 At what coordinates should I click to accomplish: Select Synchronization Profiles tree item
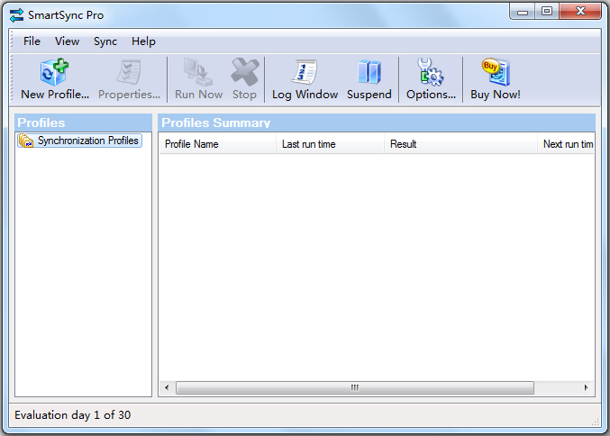pyautogui.click(x=87, y=141)
